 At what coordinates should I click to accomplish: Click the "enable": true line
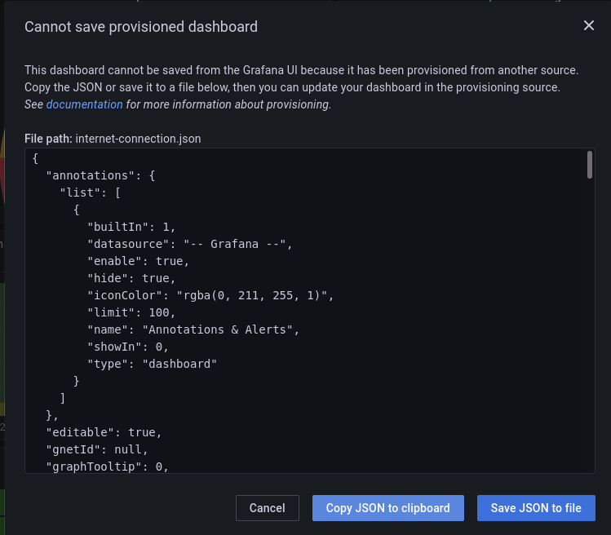click(x=139, y=261)
